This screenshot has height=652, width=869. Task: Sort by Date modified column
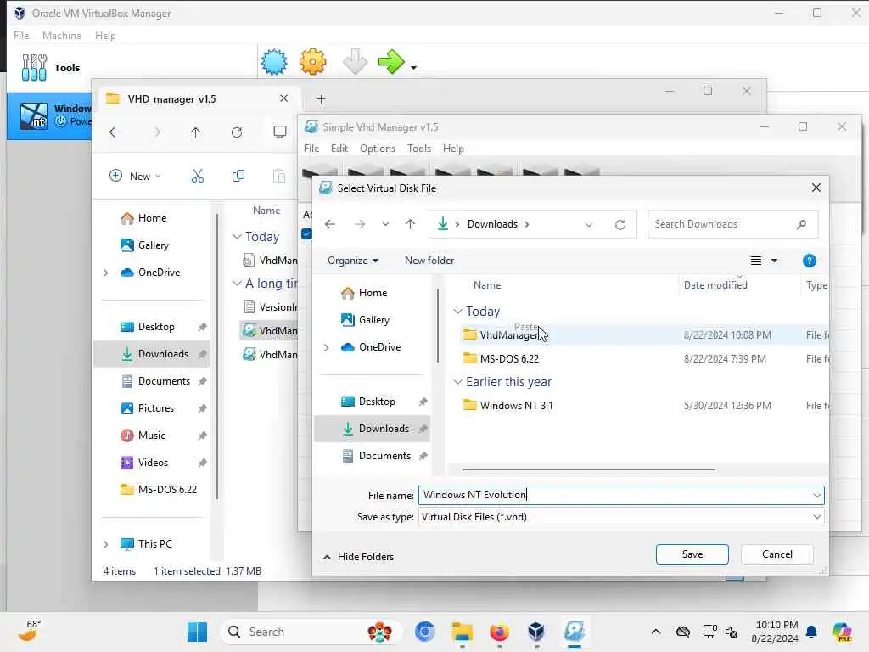(x=715, y=285)
